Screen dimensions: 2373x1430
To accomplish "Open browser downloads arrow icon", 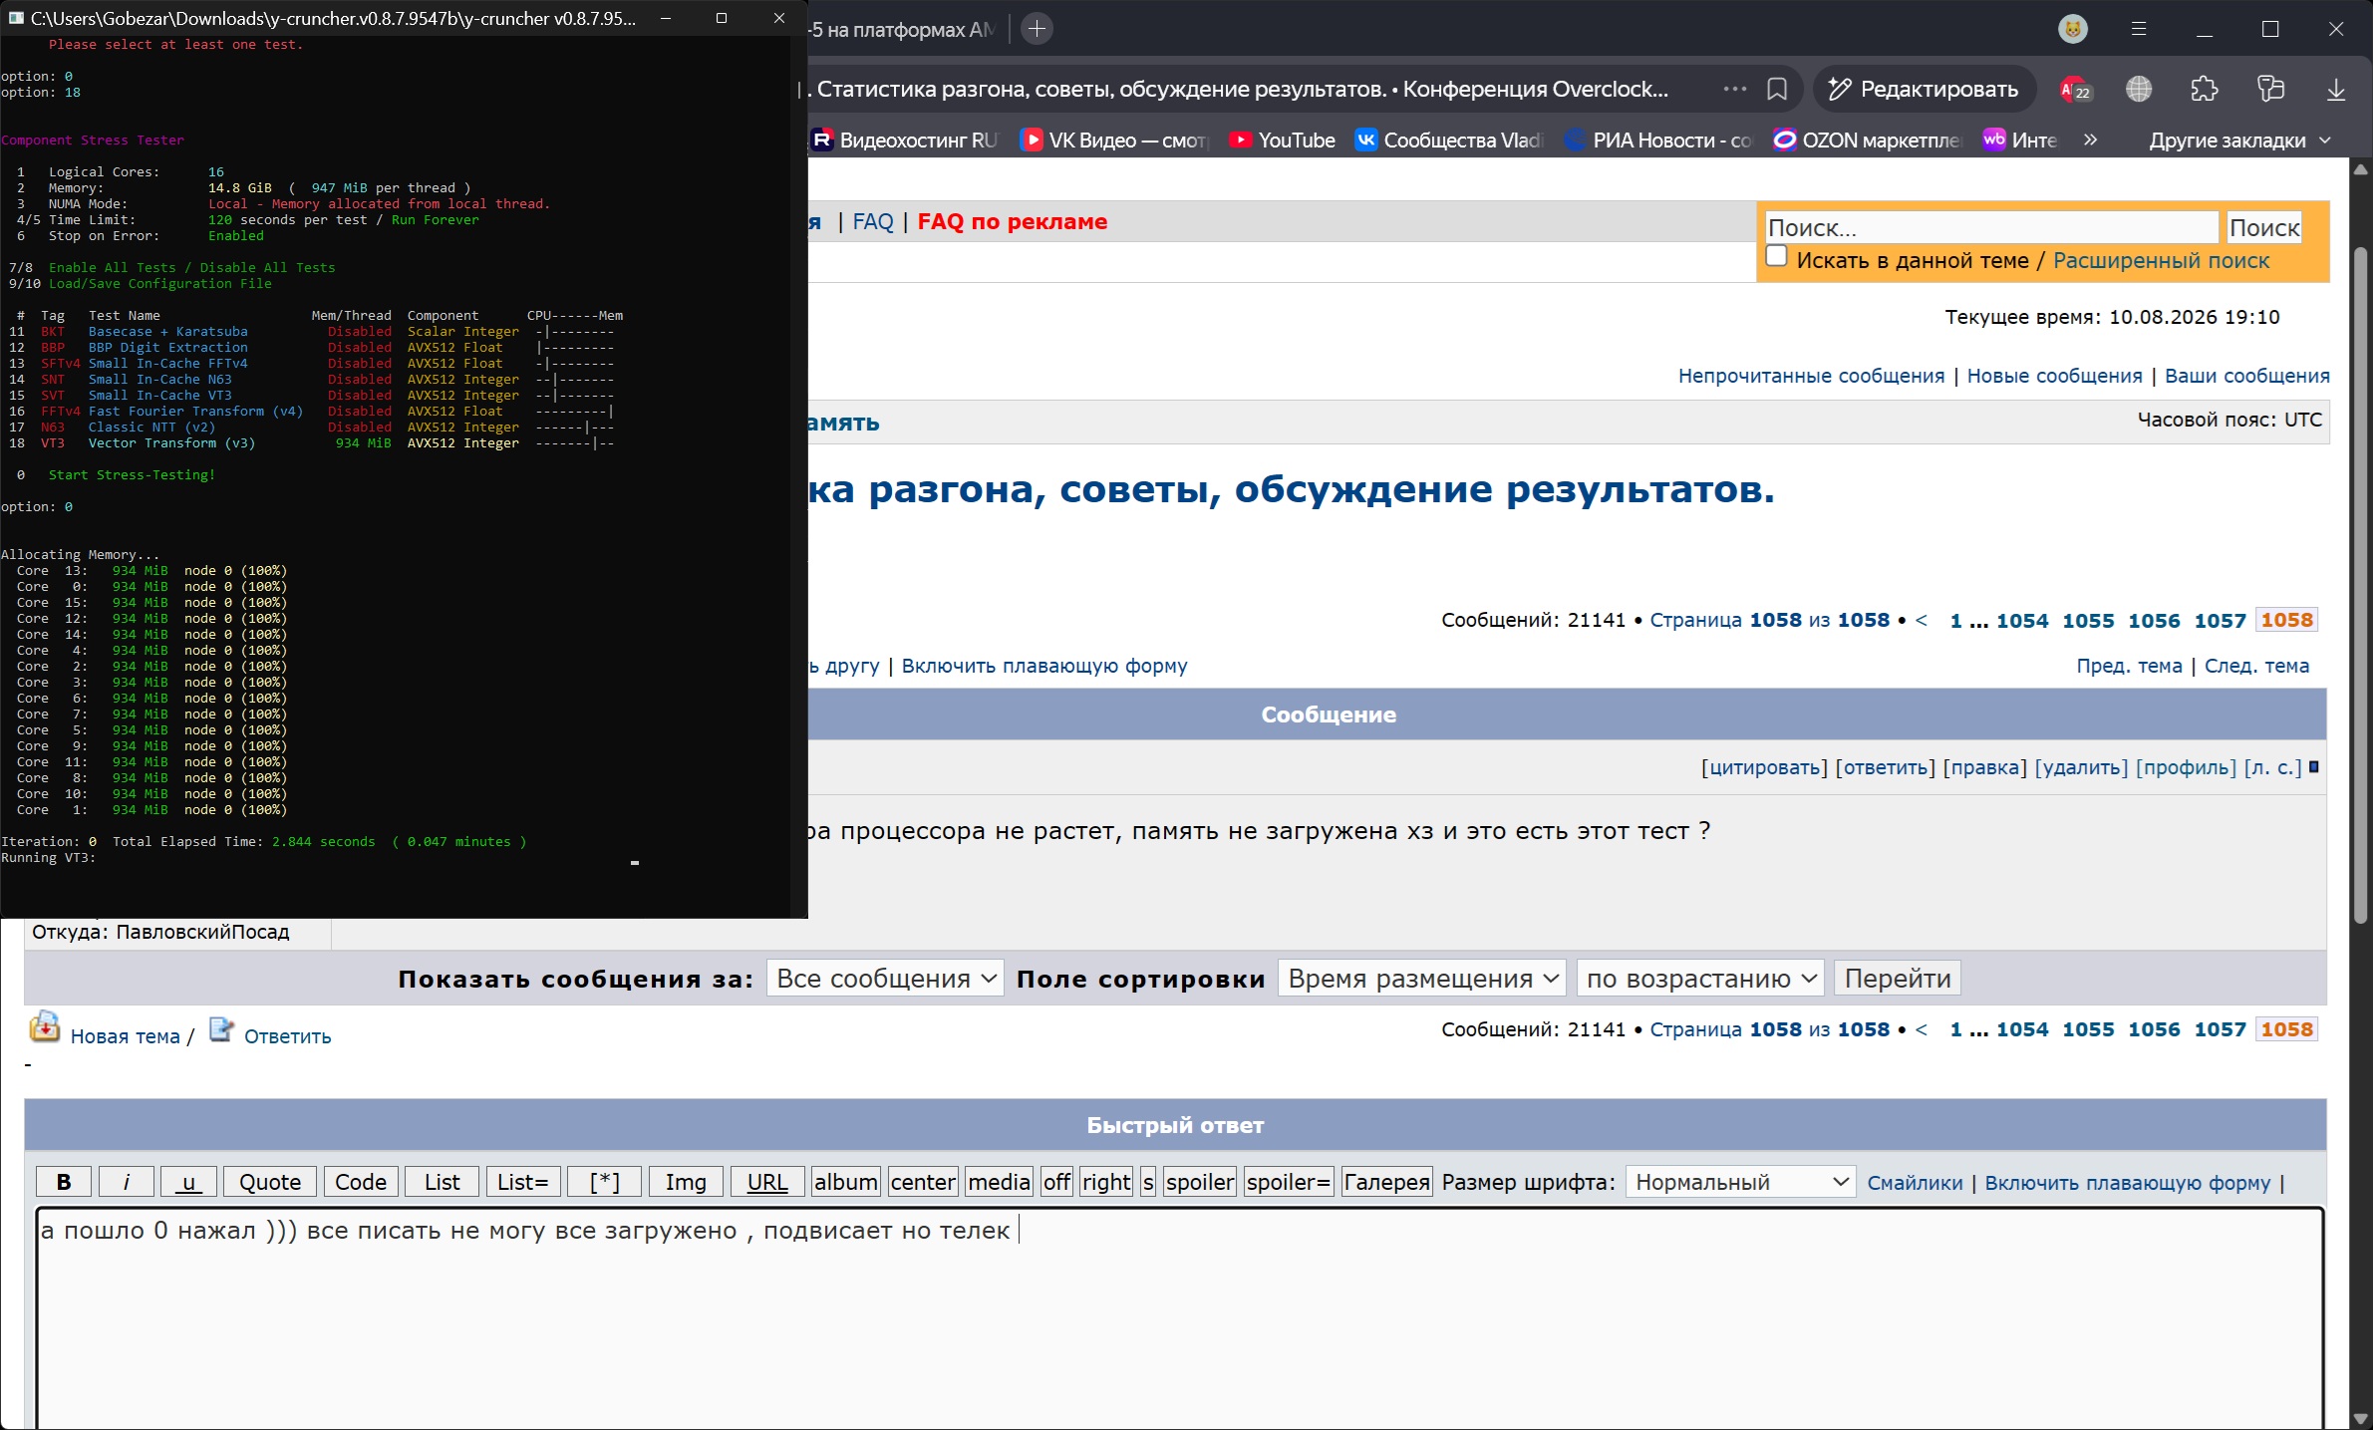I will pyautogui.click(x=2336, y=89).
